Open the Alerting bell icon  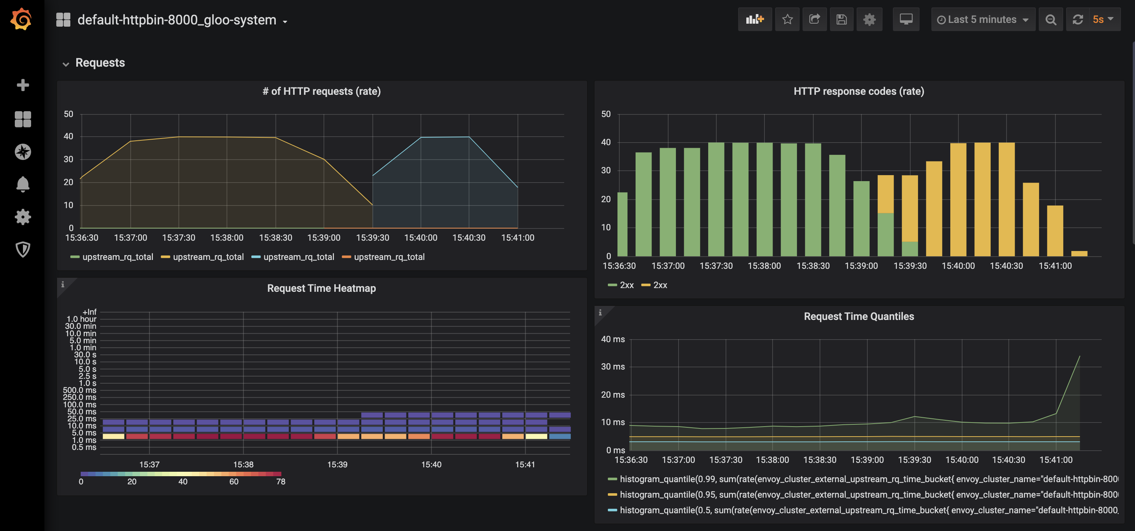[x=23, y=184]
